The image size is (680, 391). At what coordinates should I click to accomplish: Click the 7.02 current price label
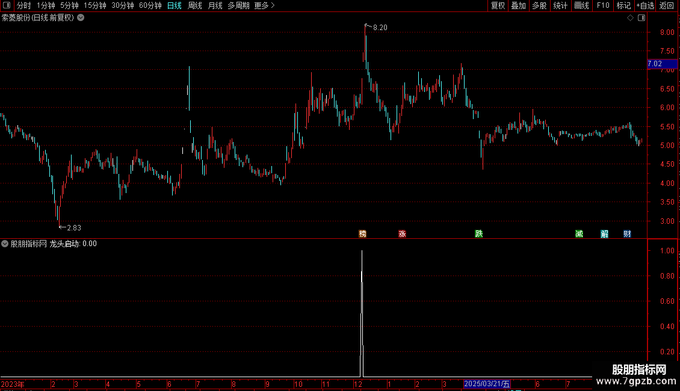pyautogui.click(x=662, y=64)
